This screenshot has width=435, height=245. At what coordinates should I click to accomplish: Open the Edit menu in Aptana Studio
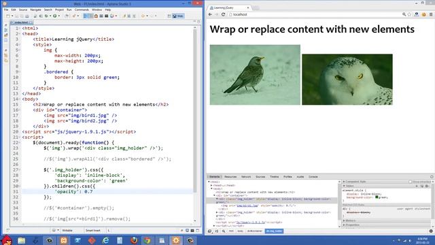[14, 10]
